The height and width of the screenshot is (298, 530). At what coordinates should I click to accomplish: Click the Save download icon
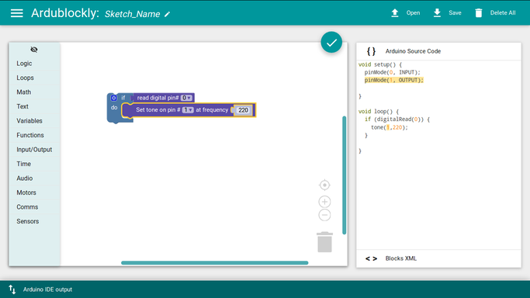[x=437, y=13]
